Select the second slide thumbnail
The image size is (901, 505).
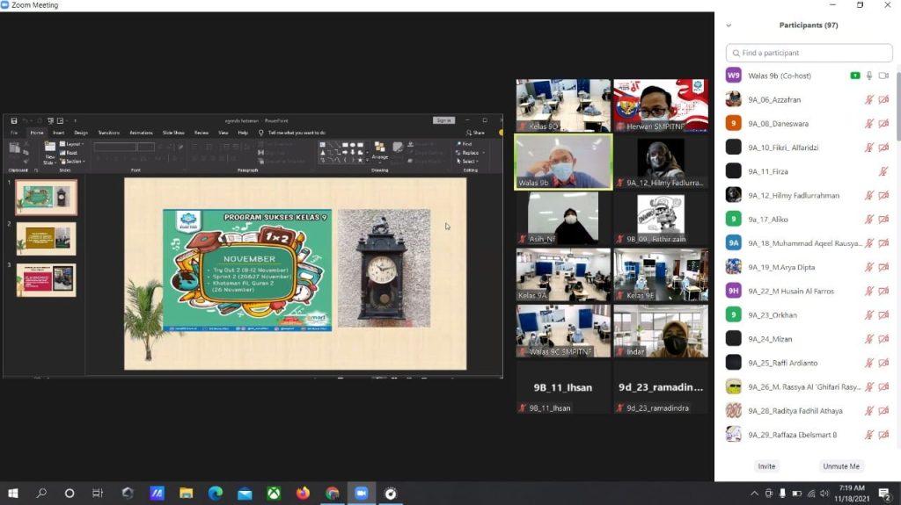(x=46, y=239)
